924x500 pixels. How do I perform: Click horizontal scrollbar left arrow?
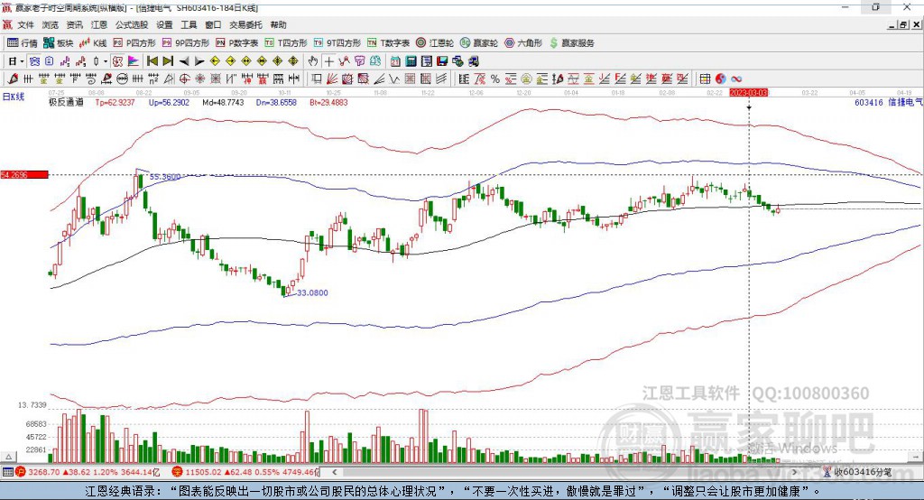[x=335, y=472]
